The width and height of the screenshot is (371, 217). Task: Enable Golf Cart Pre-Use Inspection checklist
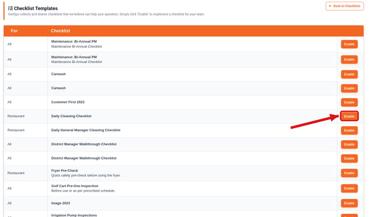tap(349, 188)
